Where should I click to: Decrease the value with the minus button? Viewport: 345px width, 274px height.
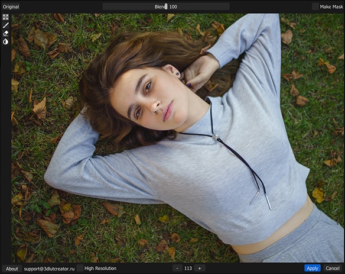click(x=177, y=268)
